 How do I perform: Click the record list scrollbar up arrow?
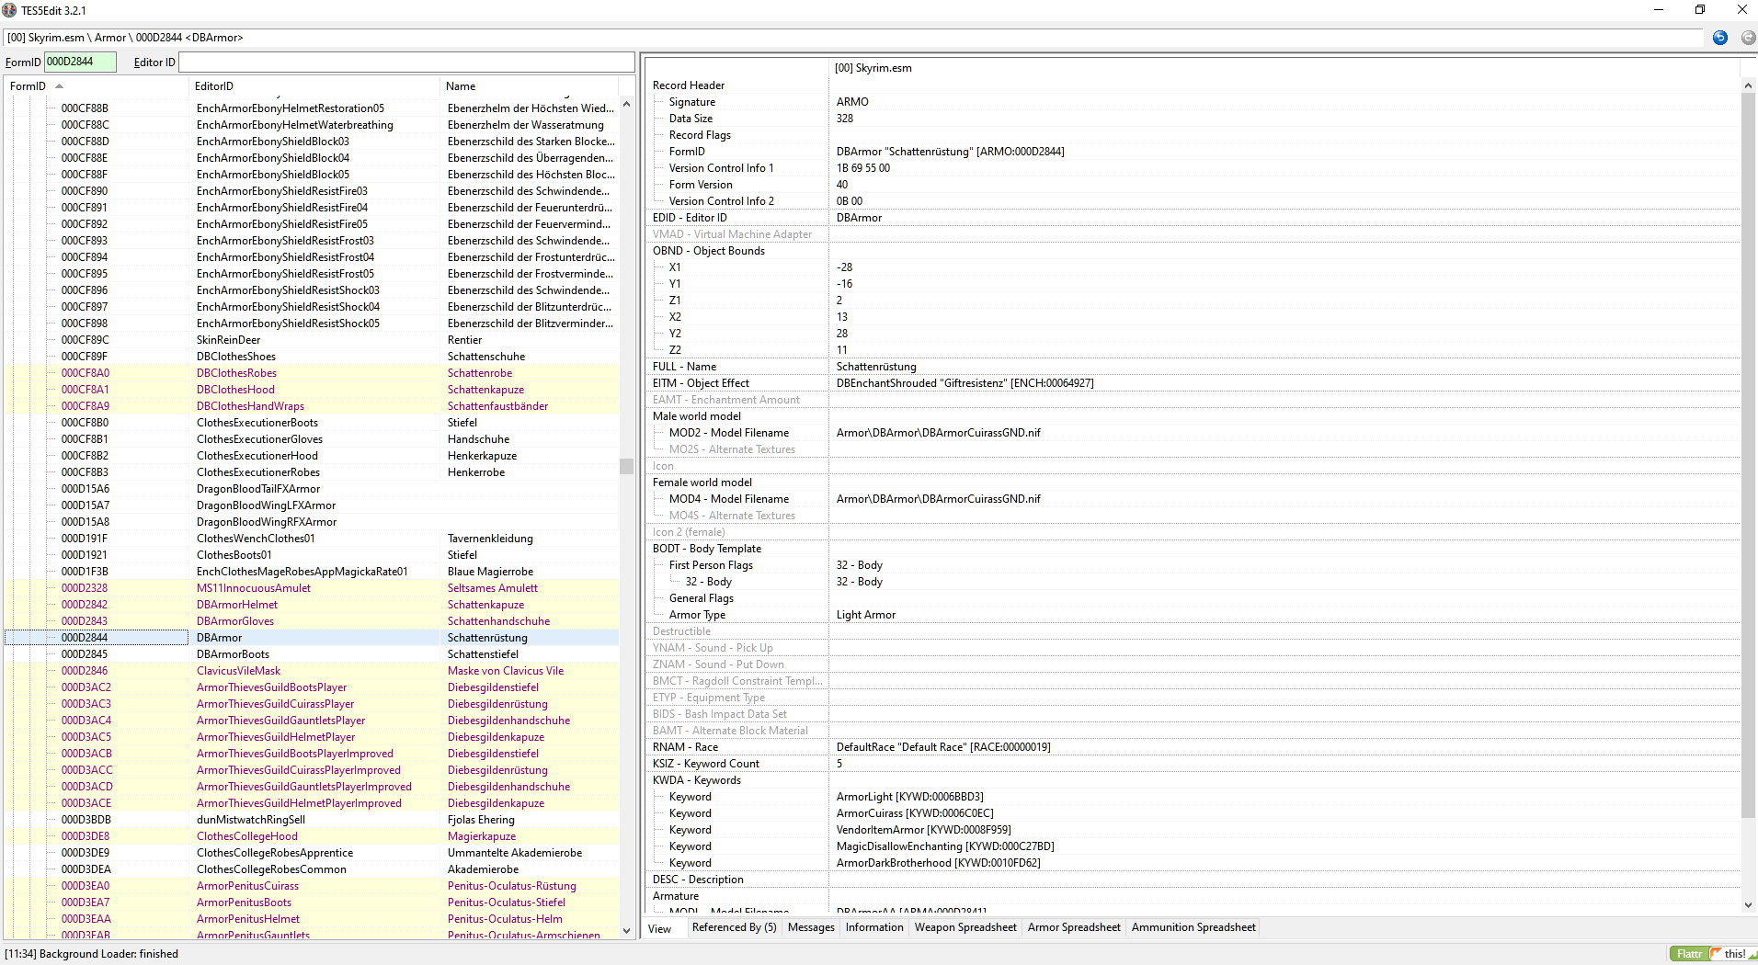[627, 105]
